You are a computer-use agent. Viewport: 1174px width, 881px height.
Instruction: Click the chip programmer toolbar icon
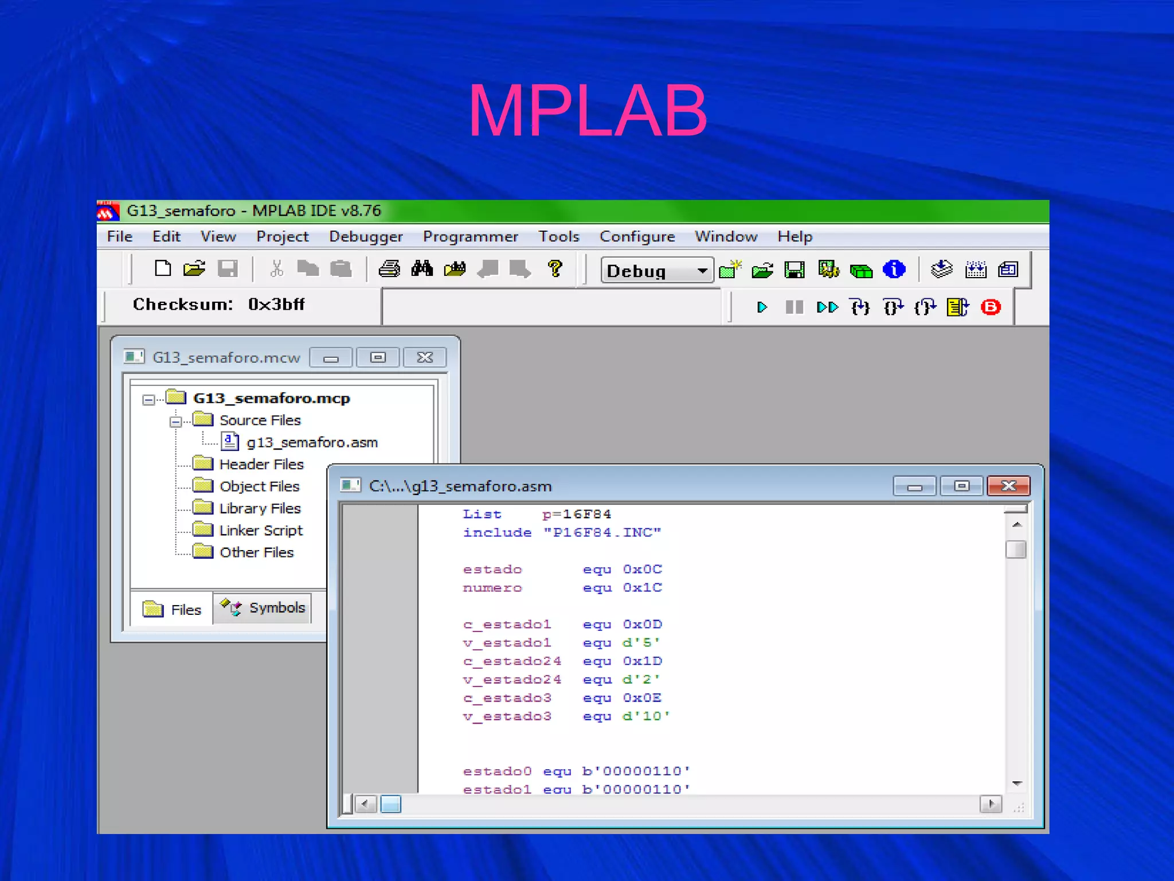(976, 269)
